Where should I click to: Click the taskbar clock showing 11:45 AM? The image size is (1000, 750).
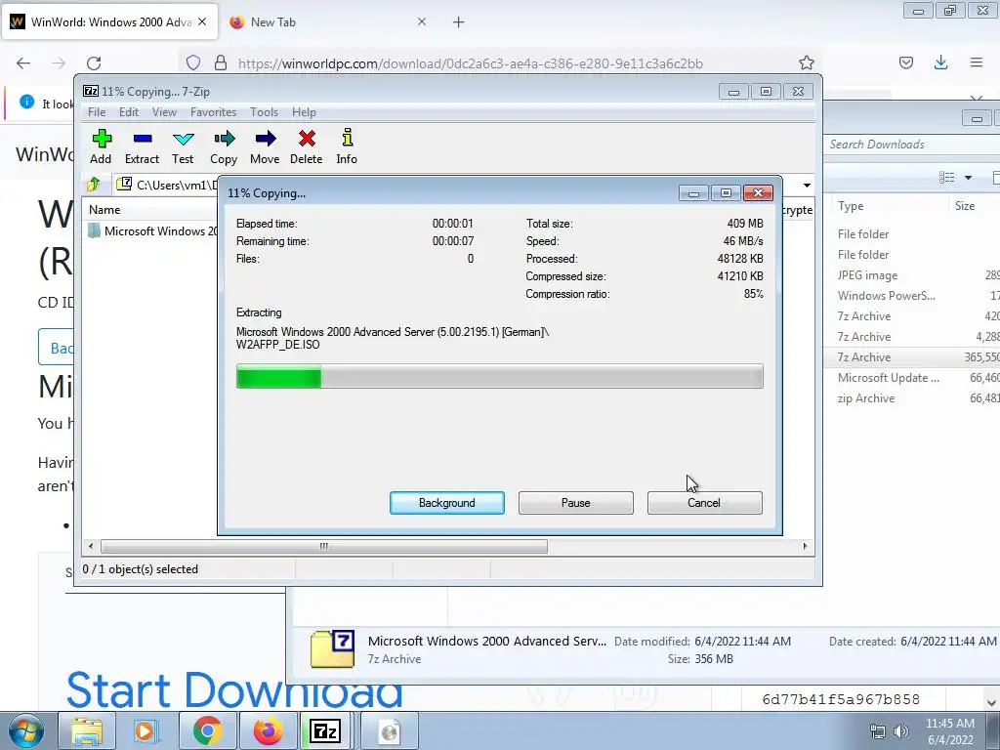tap(949, 731)
